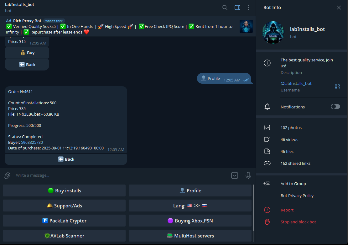Open the 46 files section
This screenshot has width=348, height=245.
[287, 151]
